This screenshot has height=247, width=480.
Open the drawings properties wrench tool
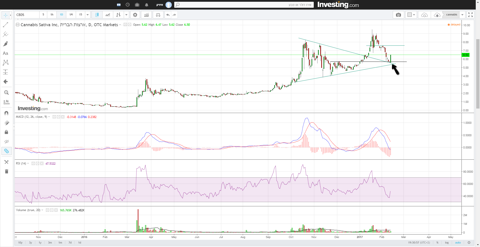(6, 162)
